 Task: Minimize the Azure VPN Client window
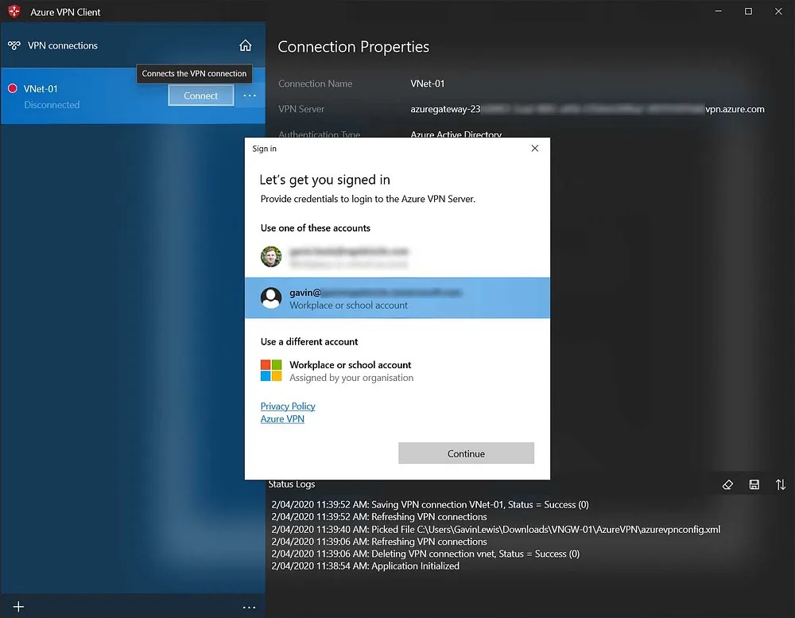[x=718, y=11]
